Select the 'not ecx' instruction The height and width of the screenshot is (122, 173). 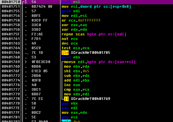pos(70,39)
